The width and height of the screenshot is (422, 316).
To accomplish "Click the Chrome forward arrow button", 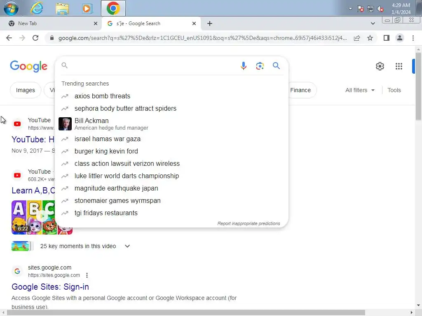I will (x=22, y=38).
